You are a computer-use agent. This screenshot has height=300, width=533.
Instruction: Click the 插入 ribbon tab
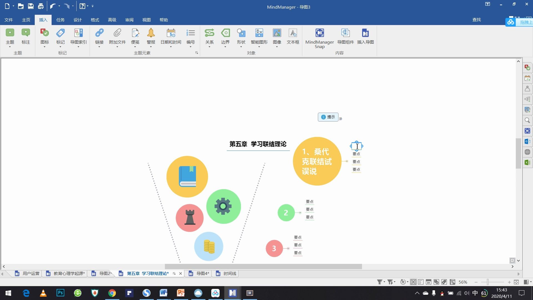(43, 20)
